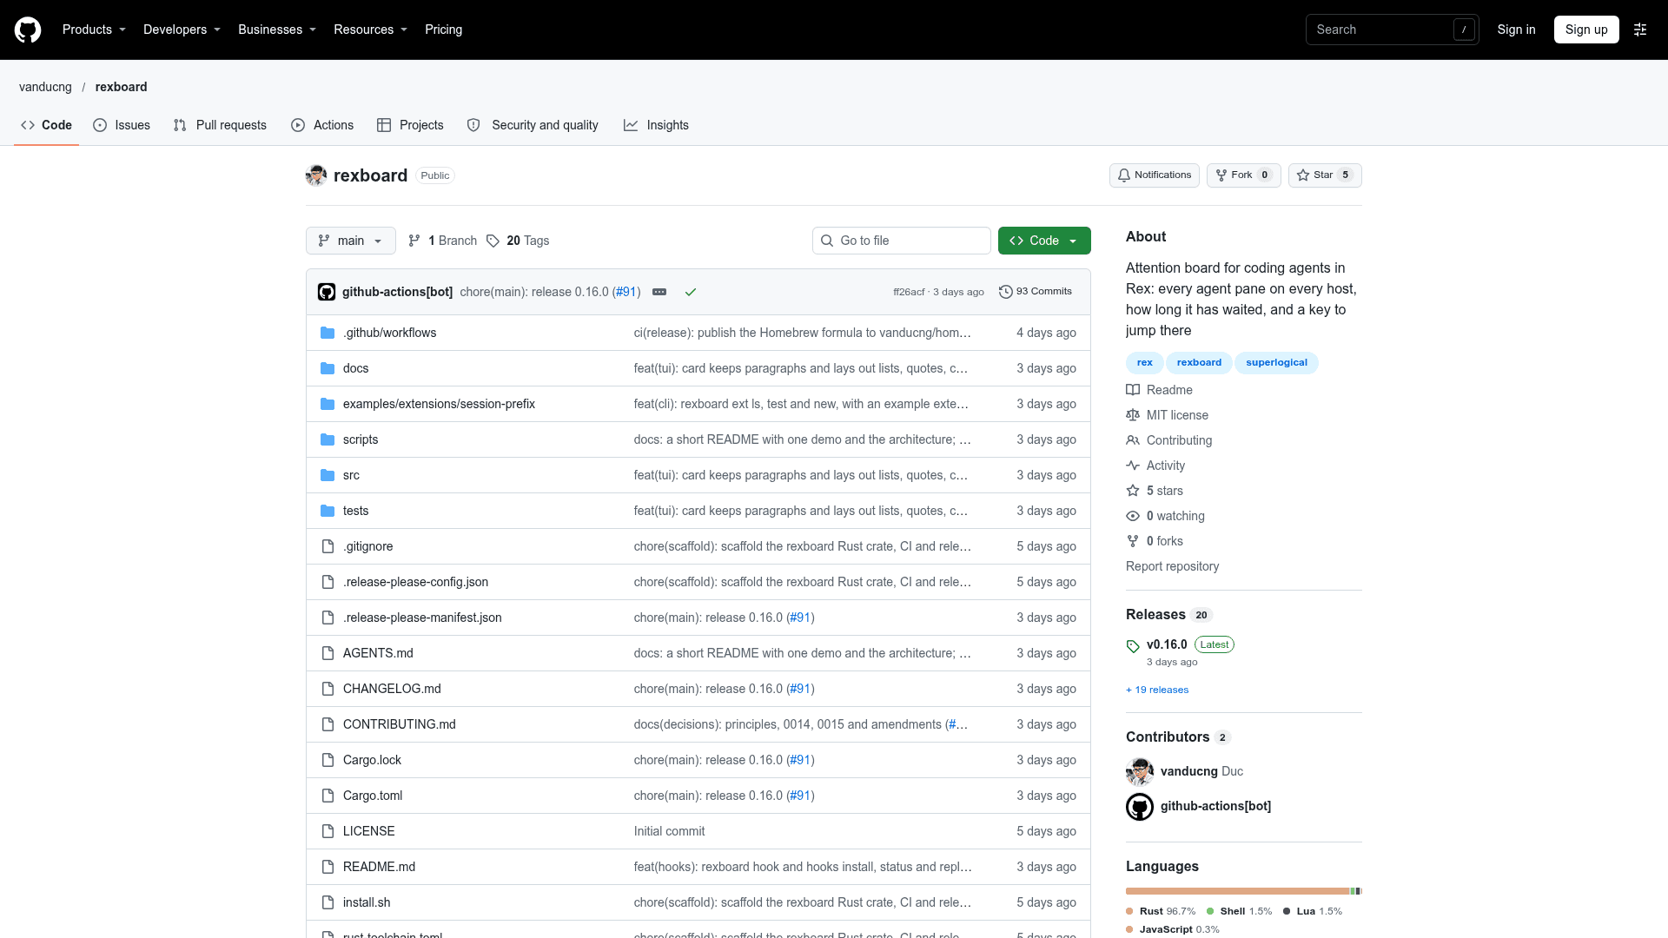Click the LICENSE file icon
This screenshot has height=938, width=1668.
(x=328, y=831)
